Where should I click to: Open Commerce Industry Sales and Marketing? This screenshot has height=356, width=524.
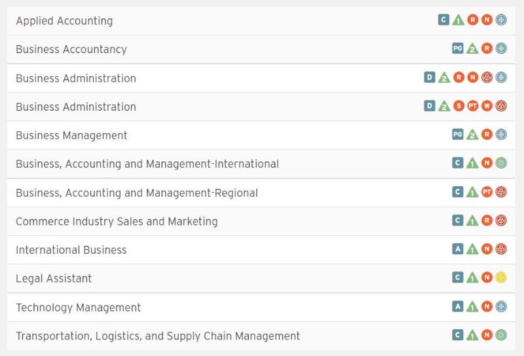(117, 221)
